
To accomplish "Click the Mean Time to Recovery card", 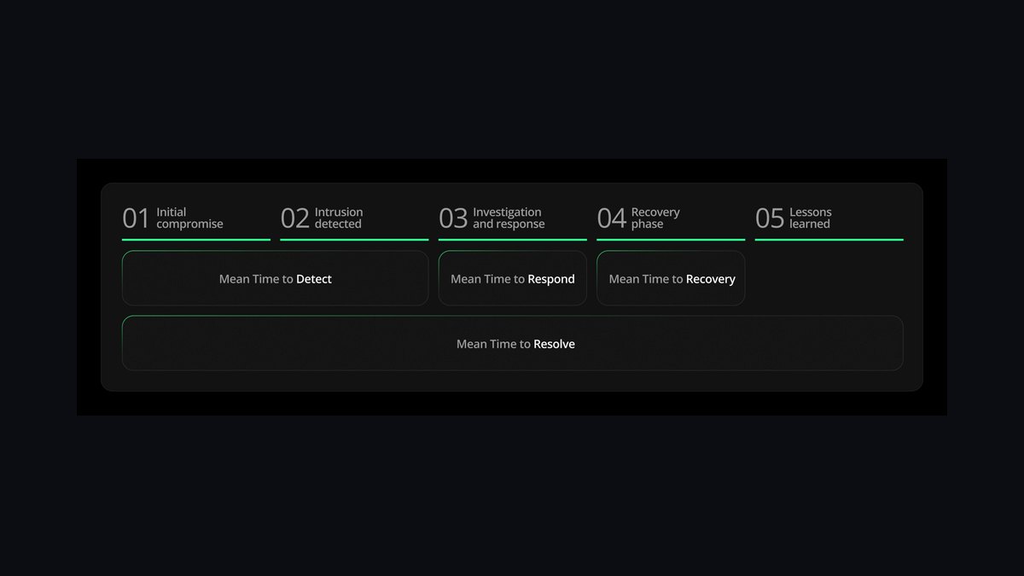I will (x=671, y=278).
